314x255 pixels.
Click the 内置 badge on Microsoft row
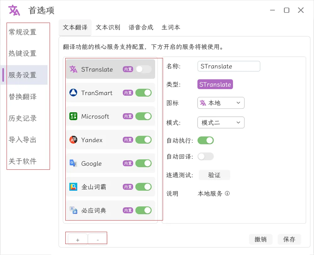(128, 116)
